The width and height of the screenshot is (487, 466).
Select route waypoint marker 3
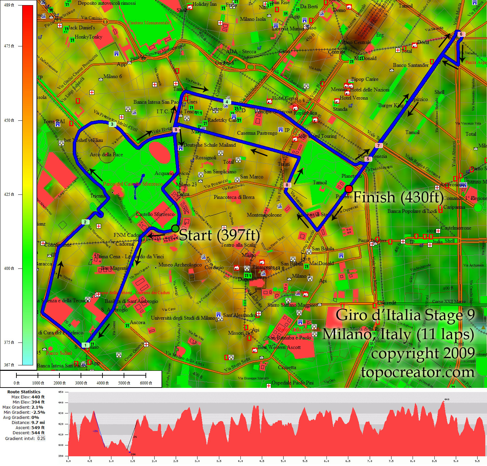point(112,124)
